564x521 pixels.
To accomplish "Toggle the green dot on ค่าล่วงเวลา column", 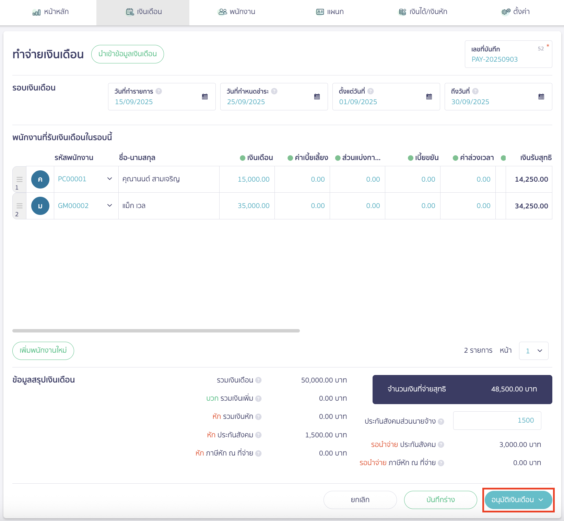I will click(x=456, y=158).
